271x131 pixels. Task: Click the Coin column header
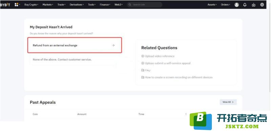point(35,114)
